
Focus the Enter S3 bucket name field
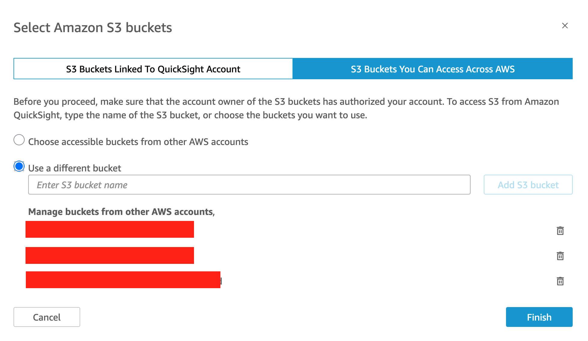(x=249, y=185)
